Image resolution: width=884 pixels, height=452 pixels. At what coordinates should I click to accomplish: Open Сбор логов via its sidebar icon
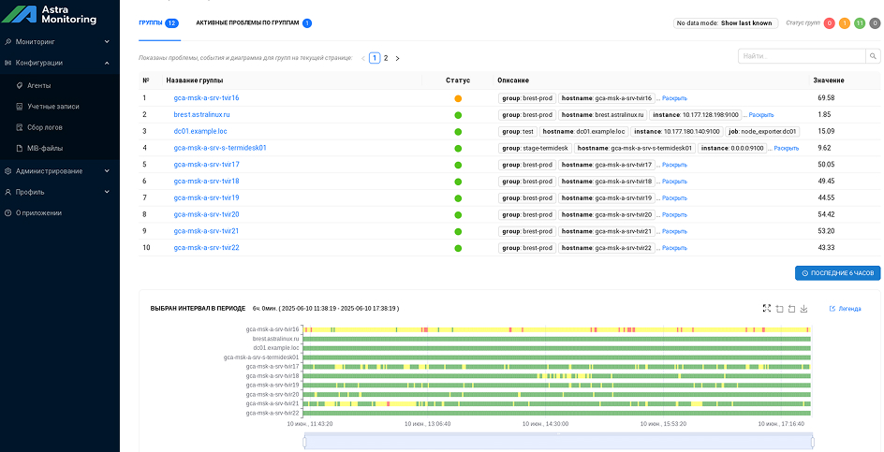pyautogui.click(x=19, y=127)
